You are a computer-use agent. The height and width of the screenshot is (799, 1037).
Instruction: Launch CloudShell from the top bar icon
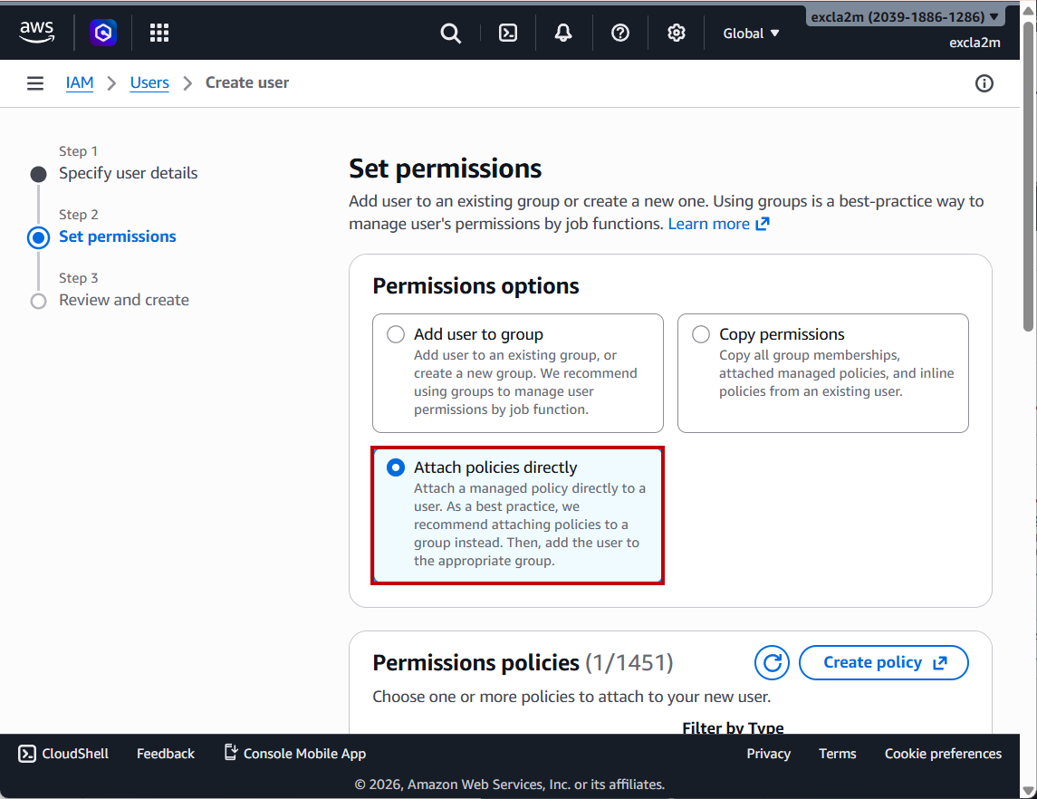(508, 34)
